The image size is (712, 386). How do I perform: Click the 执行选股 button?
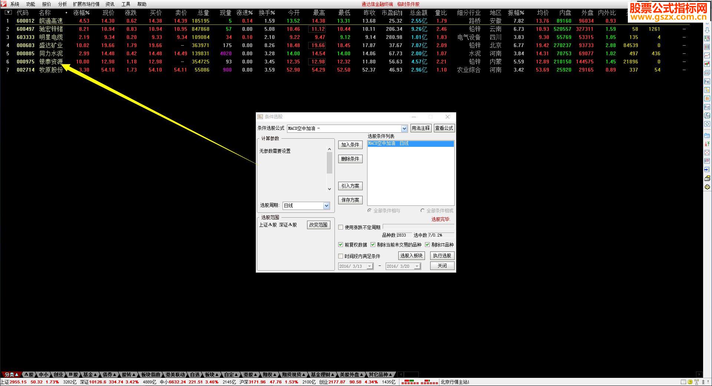click(442, 255)
